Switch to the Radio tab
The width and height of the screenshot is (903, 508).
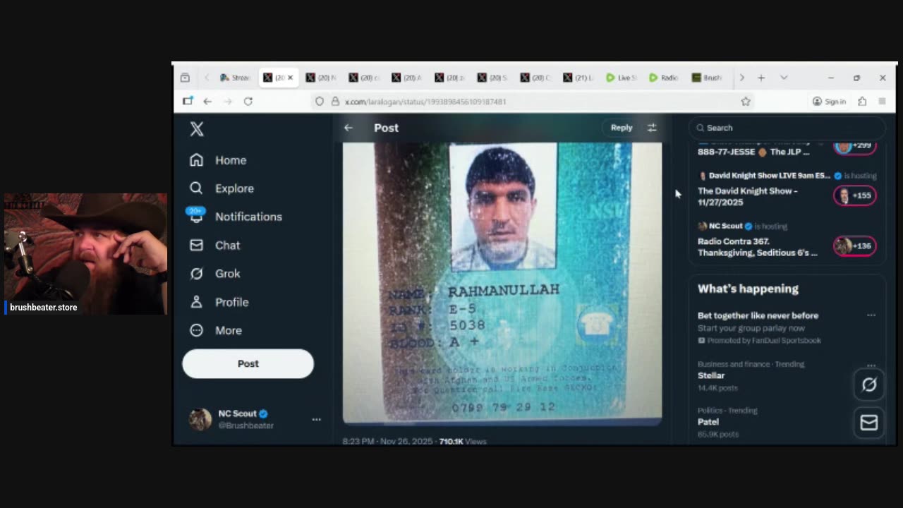664,78
